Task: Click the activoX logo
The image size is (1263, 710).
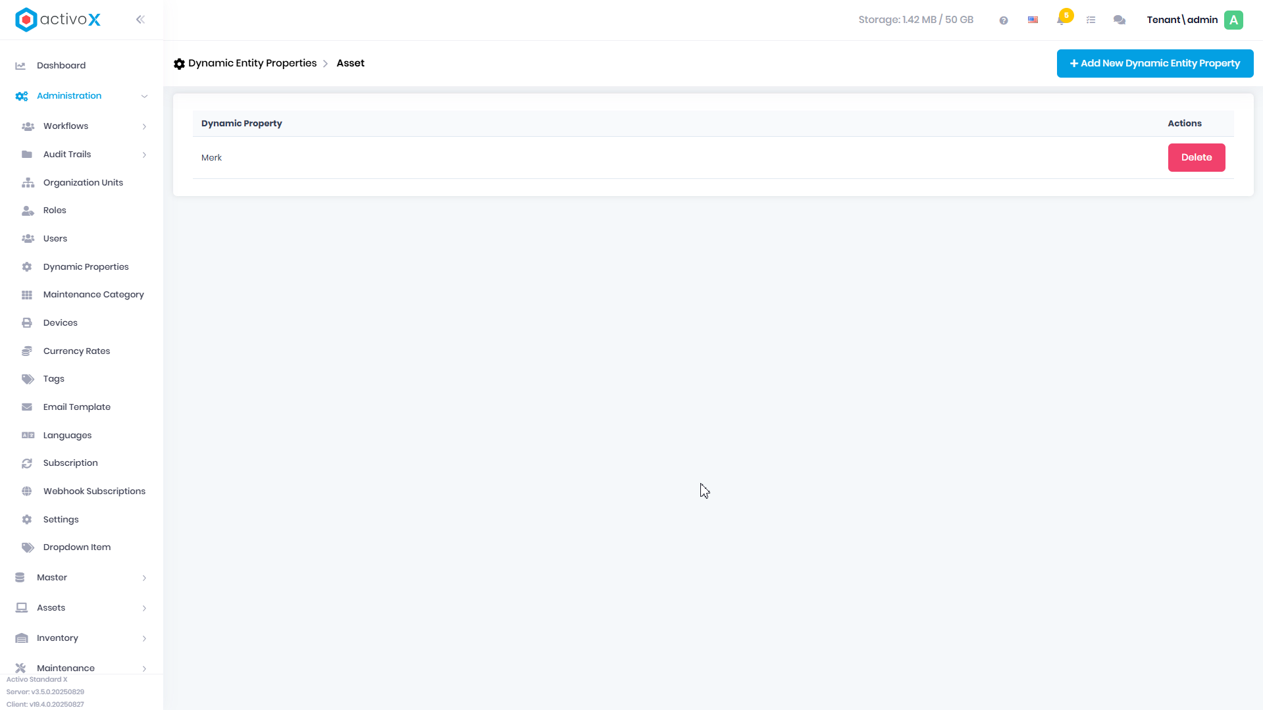Action: [x=58, y=20]
